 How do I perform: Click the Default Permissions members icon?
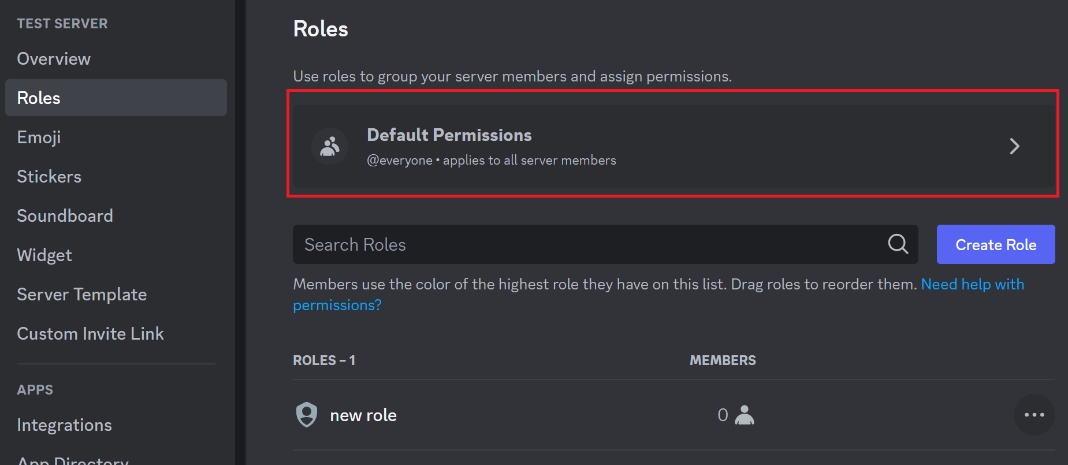click(x=330, y=146)
